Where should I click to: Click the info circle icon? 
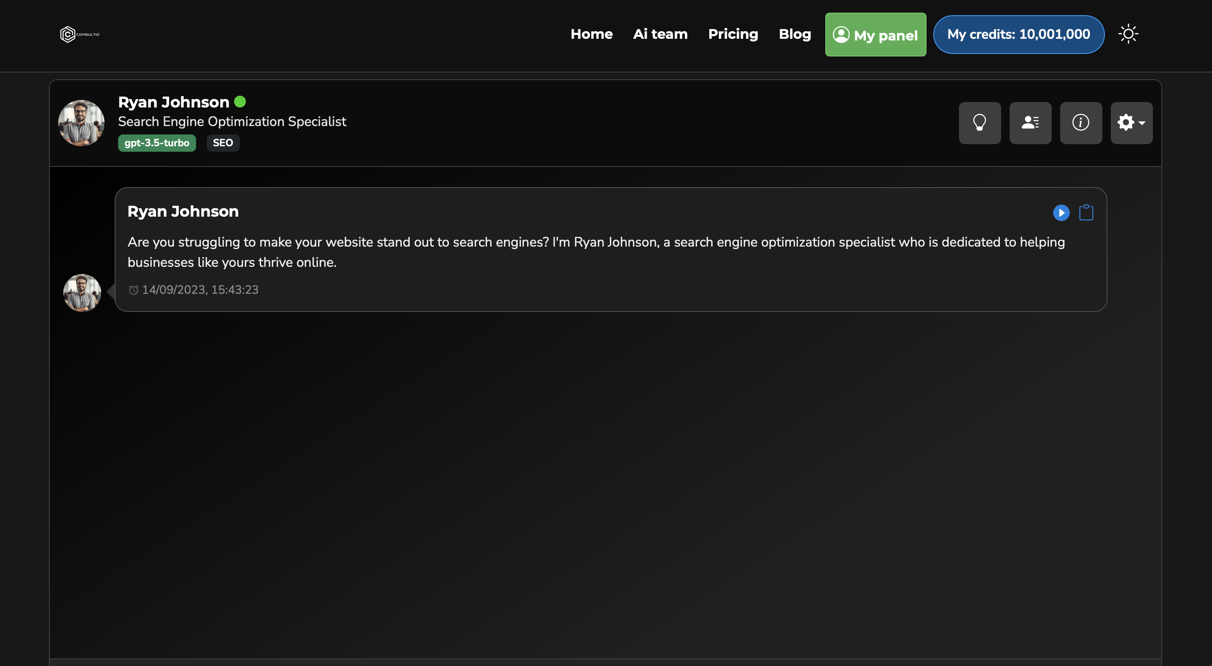click(x=1081, y=123)
